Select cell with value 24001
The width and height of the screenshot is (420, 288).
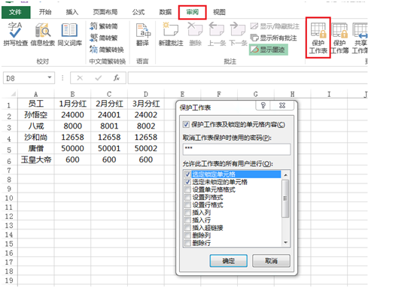click(109, 115)
